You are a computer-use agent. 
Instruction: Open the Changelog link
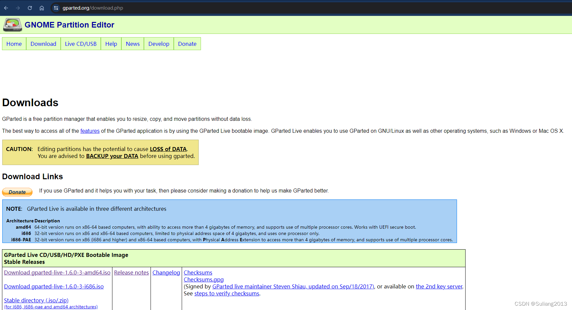coord(166,272)
